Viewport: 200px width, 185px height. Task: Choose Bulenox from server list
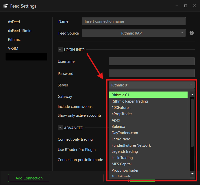tap(148, 127)
